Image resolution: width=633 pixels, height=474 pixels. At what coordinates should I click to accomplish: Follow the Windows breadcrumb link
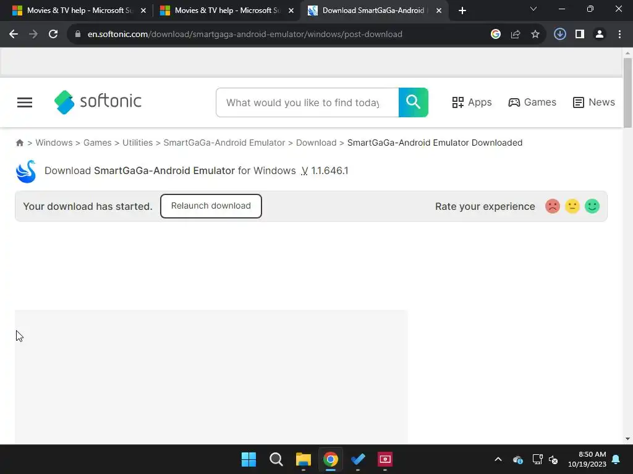[x=54, y=143]
